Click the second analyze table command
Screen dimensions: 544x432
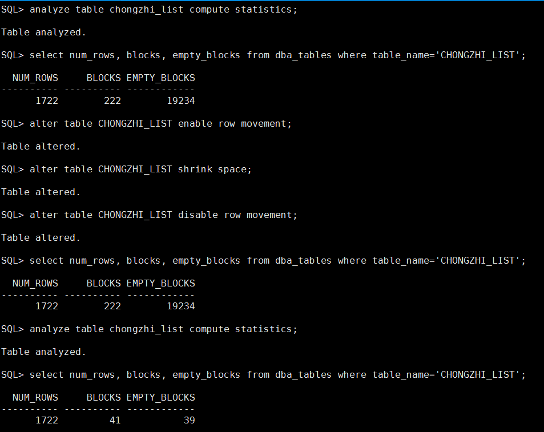tap(149, 329)
